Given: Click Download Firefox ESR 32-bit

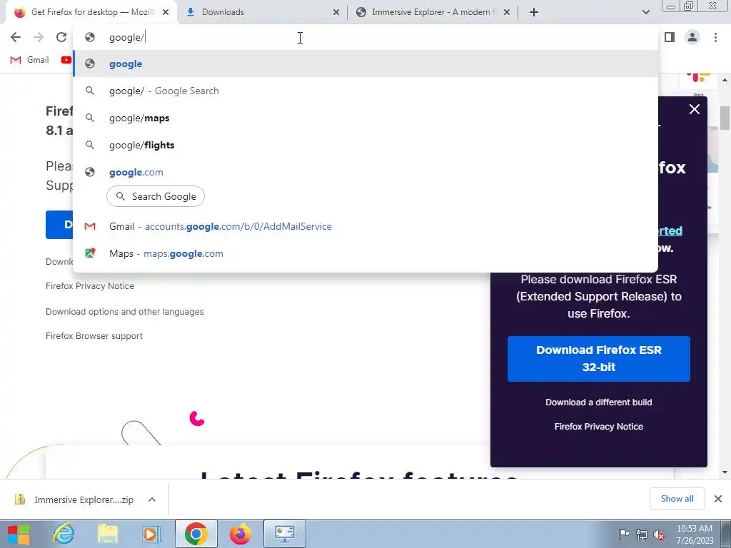Looking at the screenshot, I should click(599, 359).
